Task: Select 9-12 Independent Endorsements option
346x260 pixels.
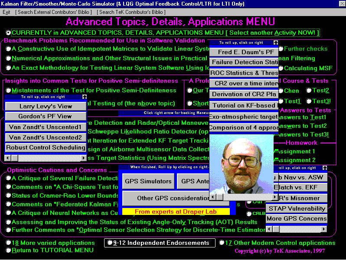Action: click(x=109, y=243)
